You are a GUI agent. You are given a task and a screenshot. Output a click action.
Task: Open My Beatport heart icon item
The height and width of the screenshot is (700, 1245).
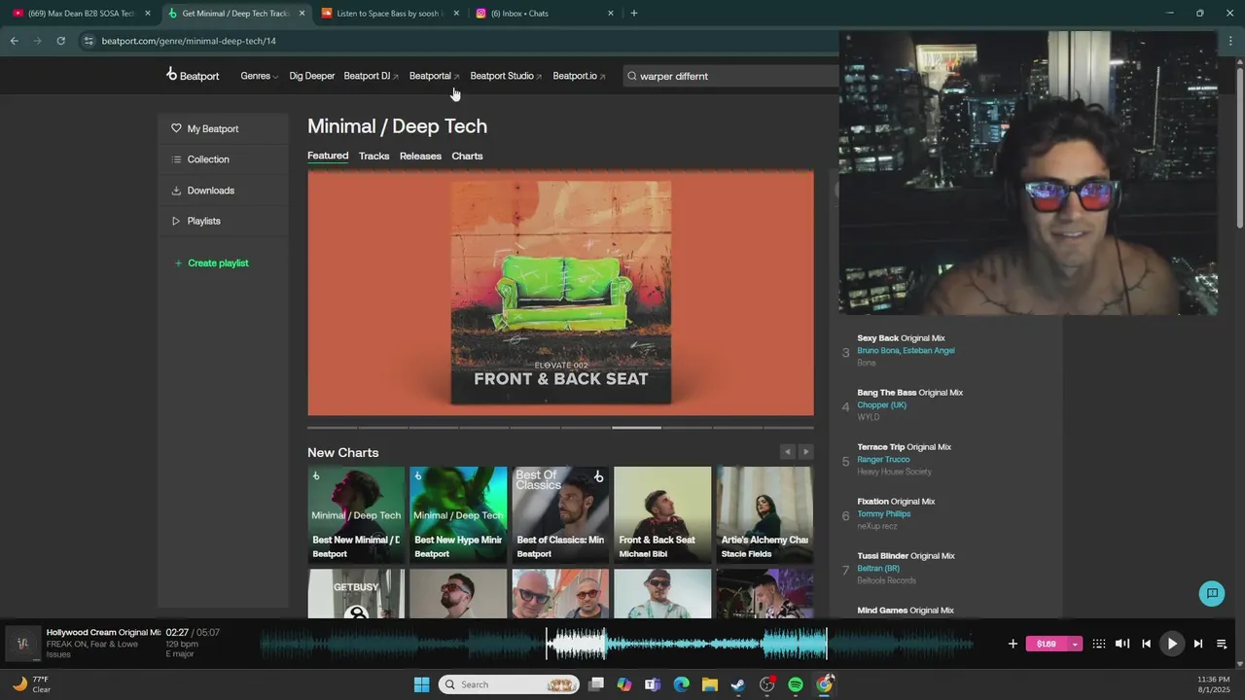(205, 128)
